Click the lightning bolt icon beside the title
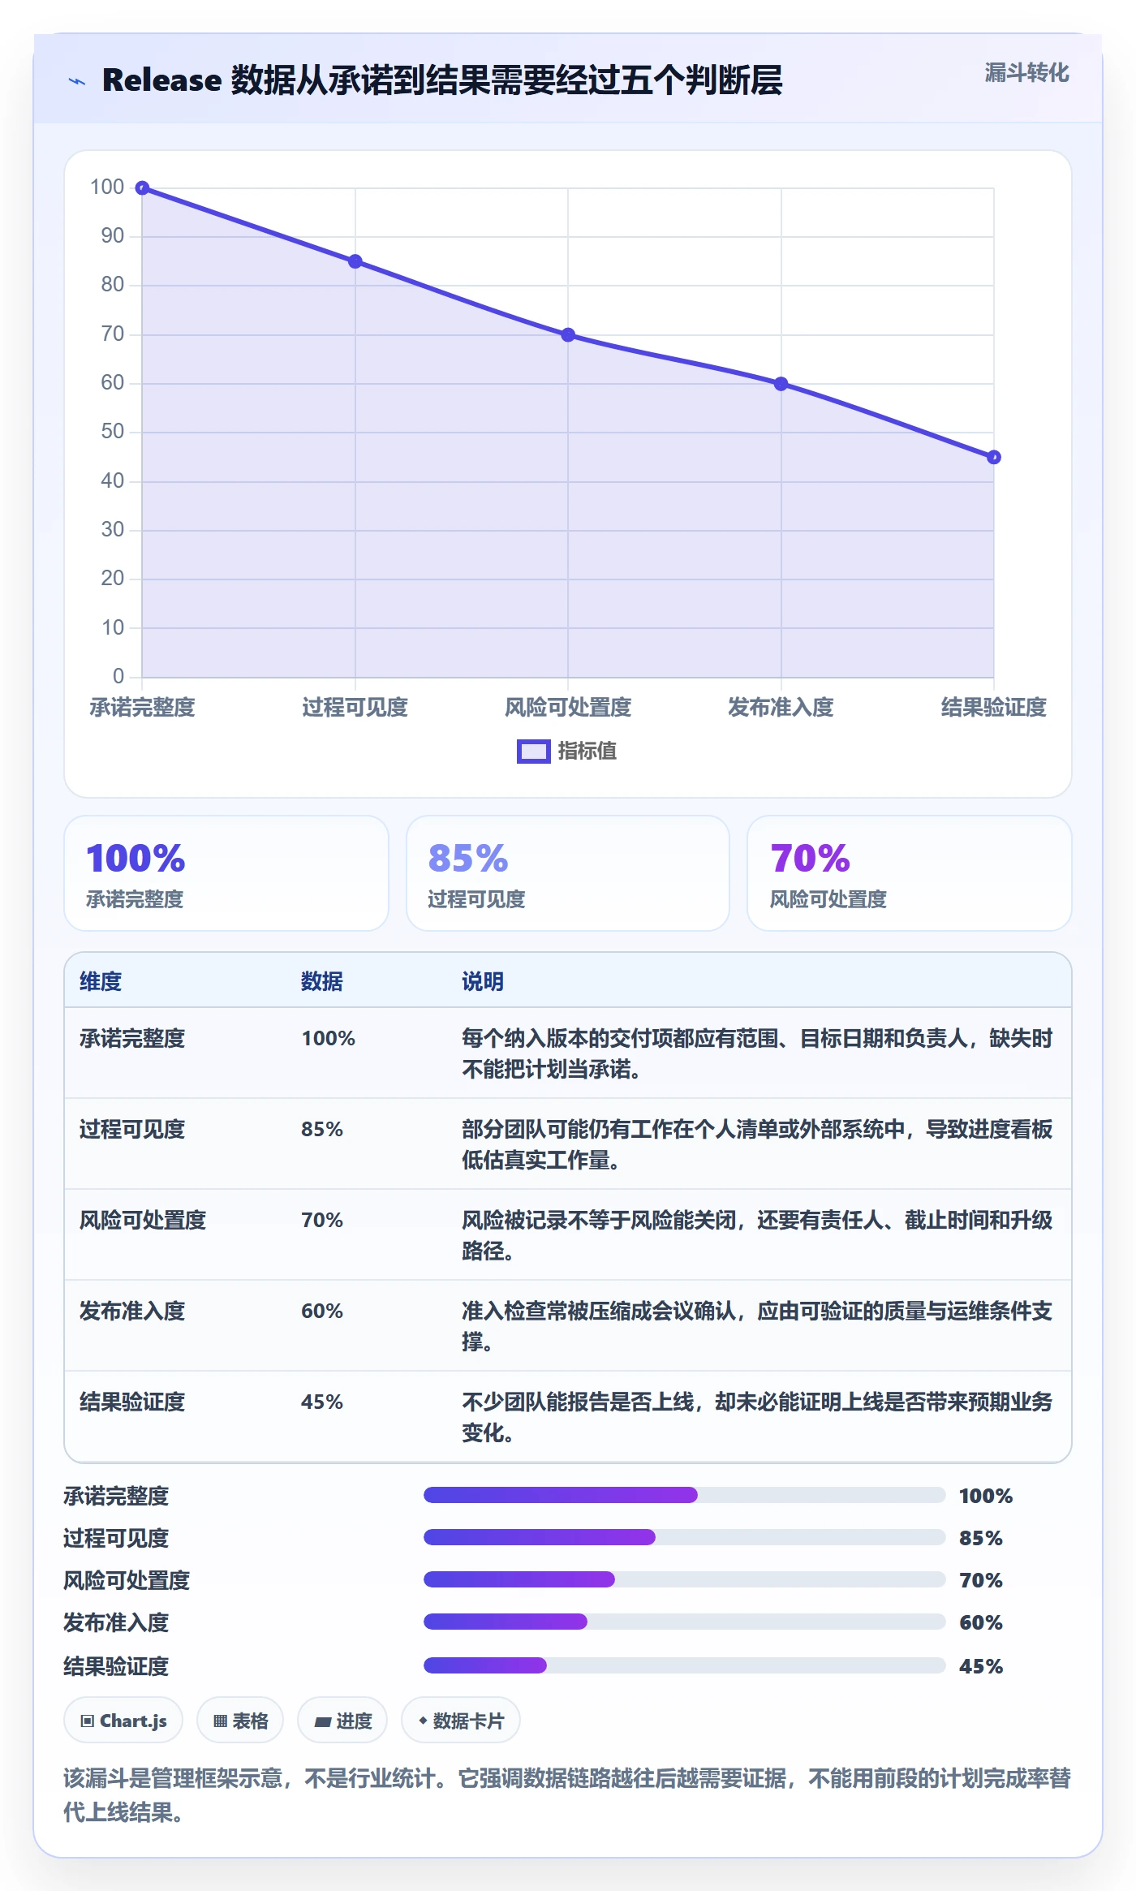This screenshot has width=1136, height=1891. point(77,81)
